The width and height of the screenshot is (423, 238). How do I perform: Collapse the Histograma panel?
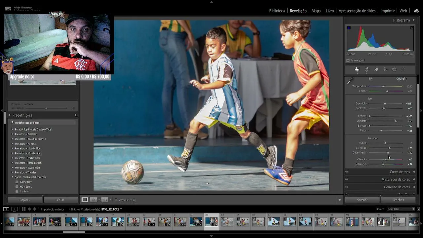pos(413,20)
